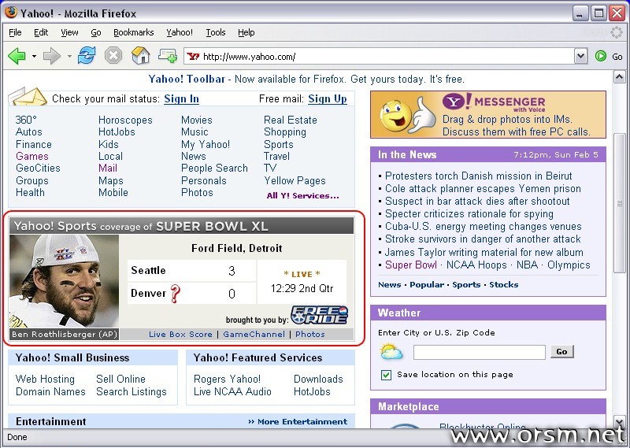Open the Edit menu
Viewport: 630px width, 448px height.
[41, 32]
